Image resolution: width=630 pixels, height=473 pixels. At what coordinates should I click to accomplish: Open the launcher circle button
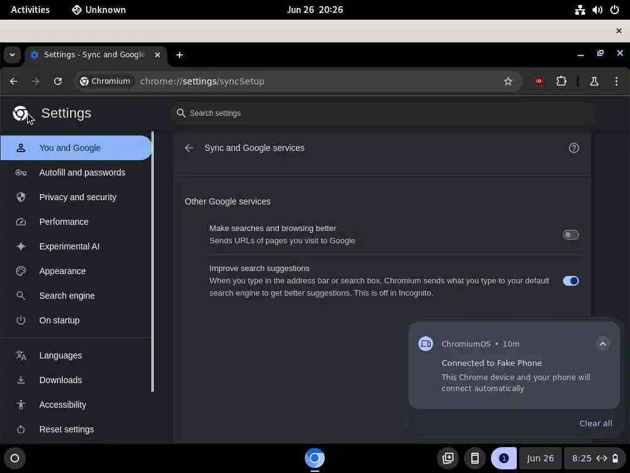15,458
